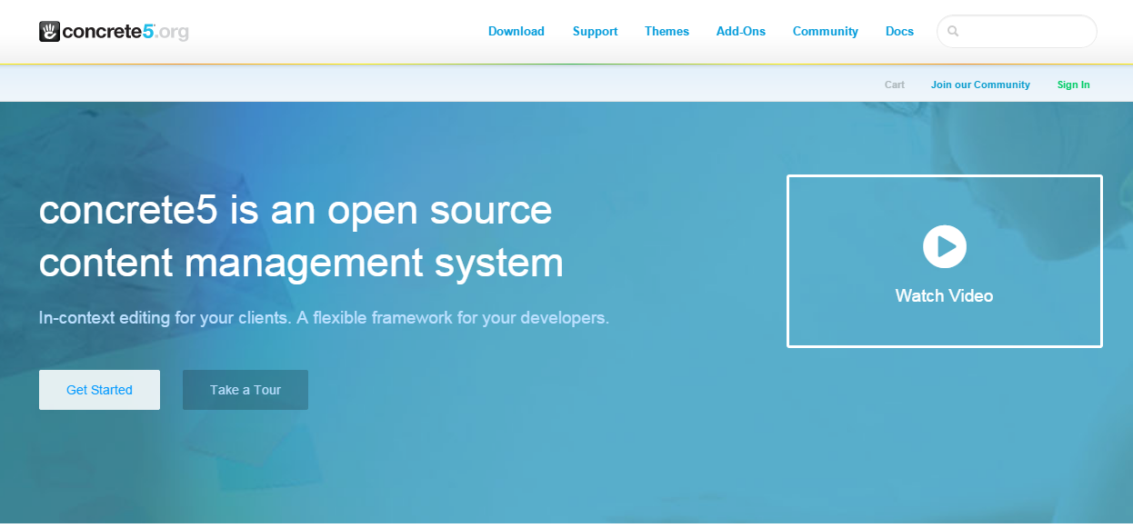Screen dimensions: 1133x528
Task: Play the video using the play icon
Action: pos(945,246)
